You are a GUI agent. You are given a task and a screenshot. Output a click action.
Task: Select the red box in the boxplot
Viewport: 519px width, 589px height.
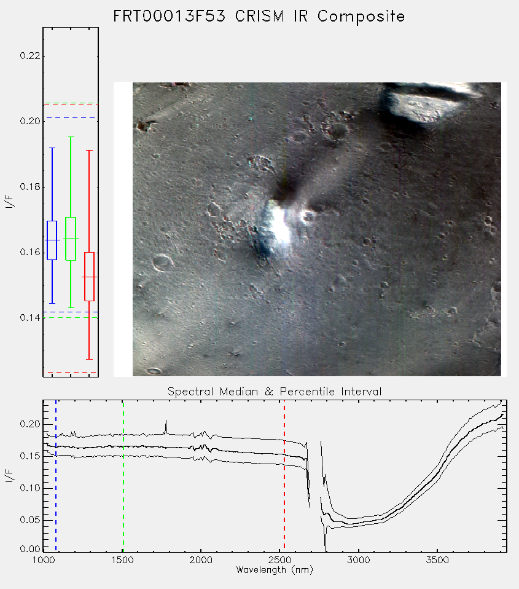pyautogui.click(x=89, y=277)
